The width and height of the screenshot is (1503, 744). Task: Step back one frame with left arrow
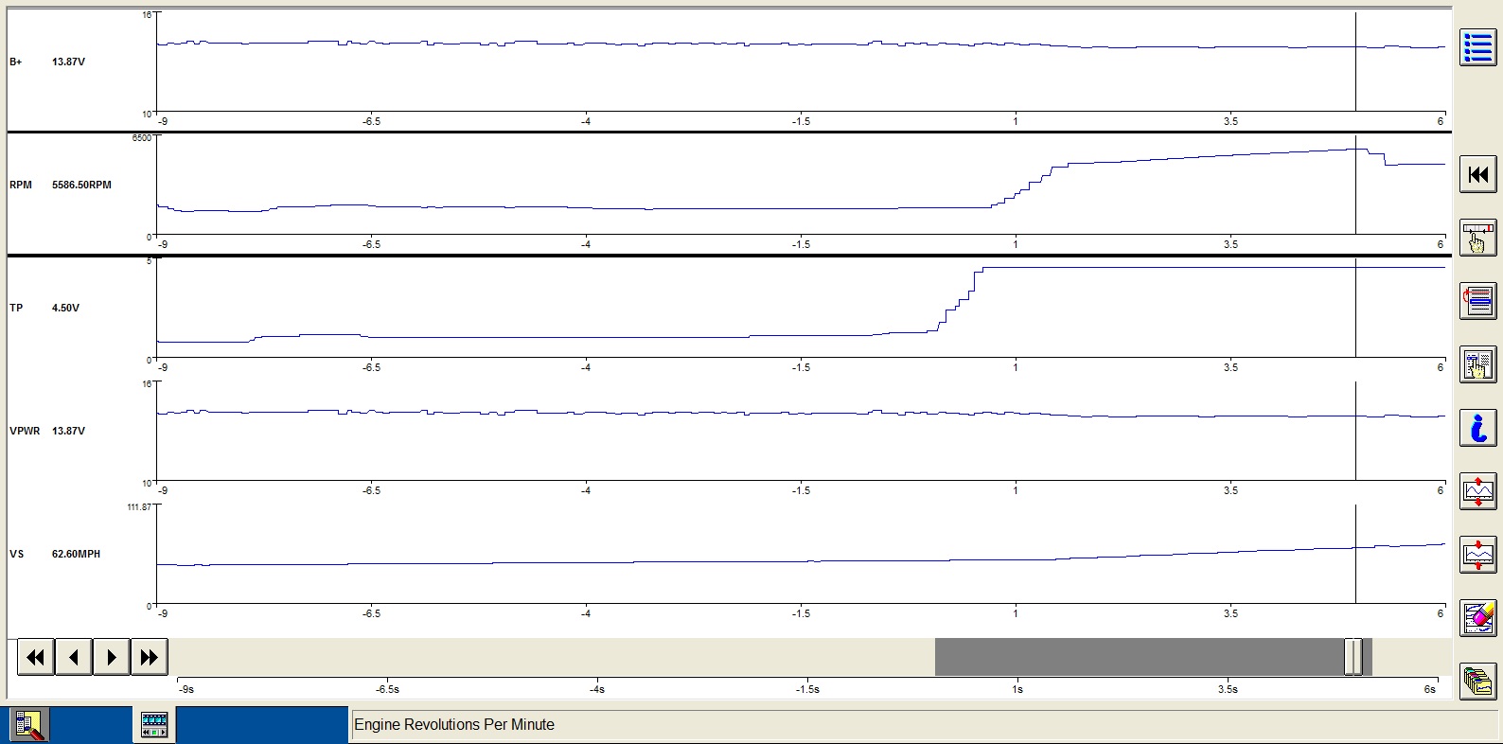pyautogui.click(x=73, y=657)
